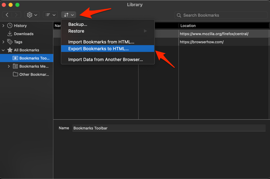Viewport: 270px width, 179px height.
Task: Choose Import Data from Another Browser
Action: [105, 60]
